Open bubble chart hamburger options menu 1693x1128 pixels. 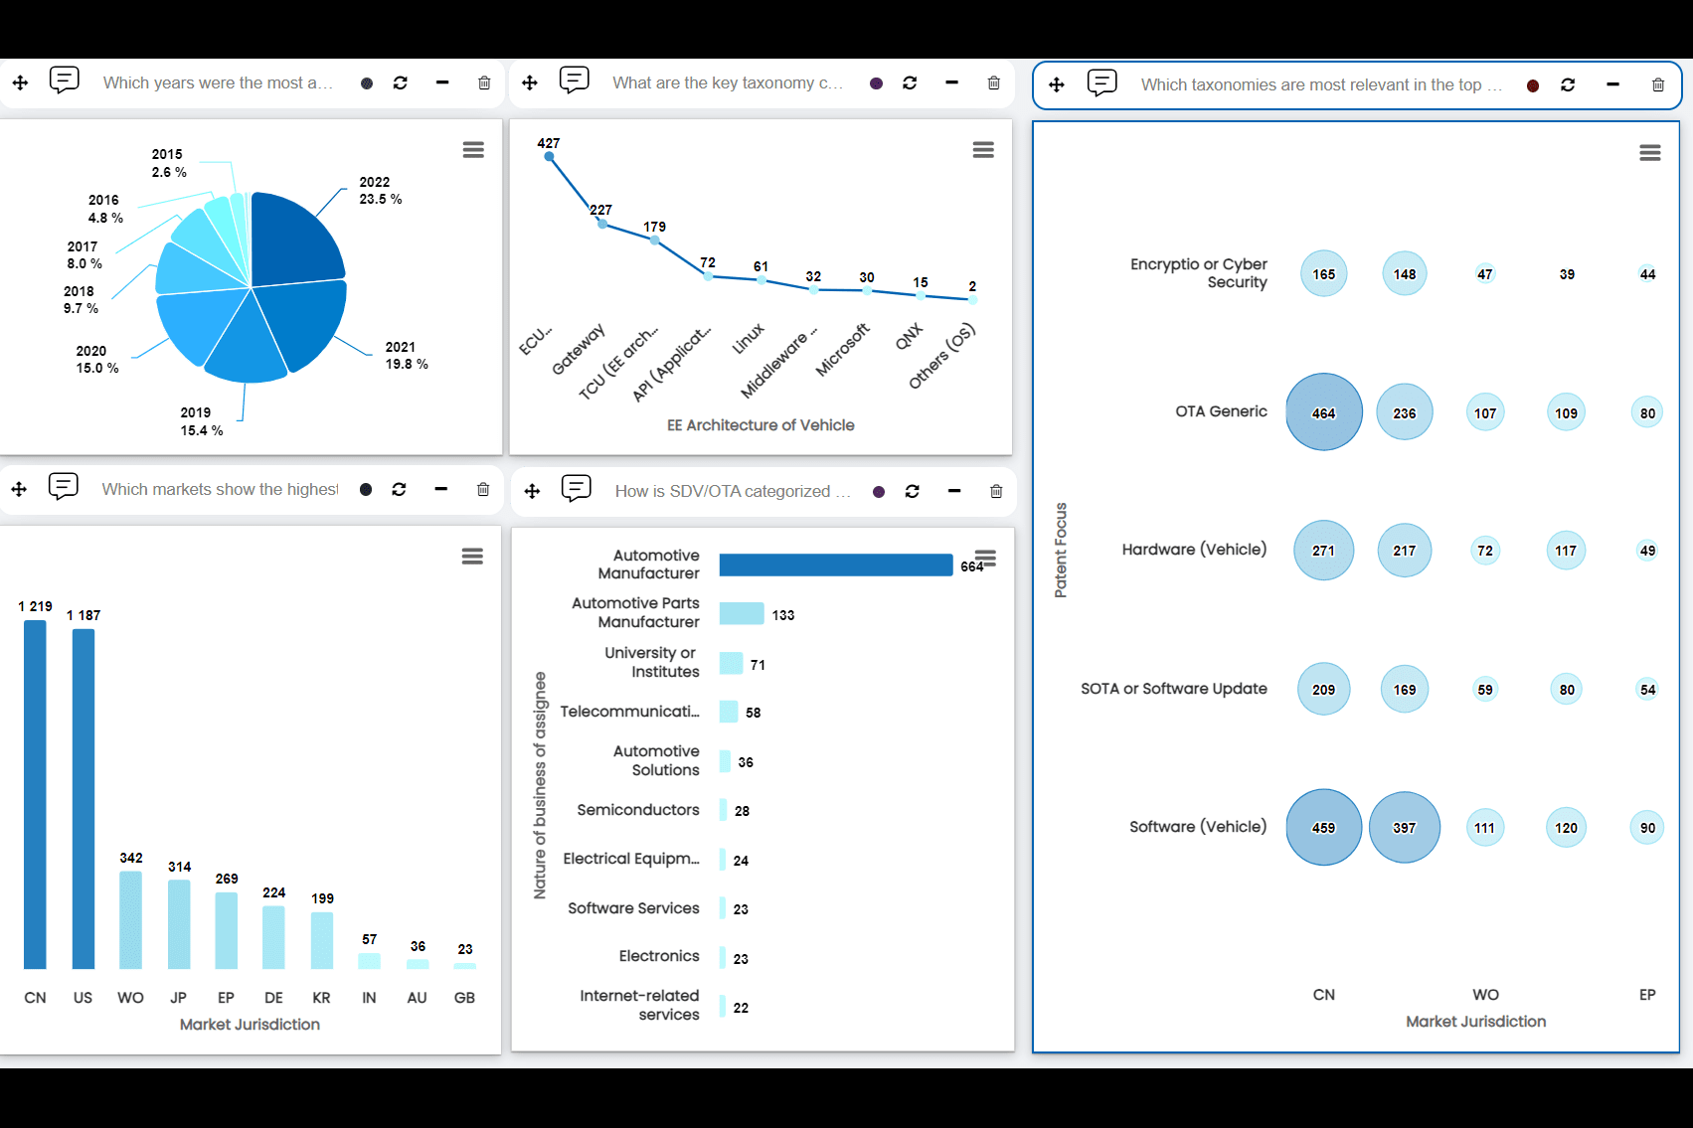[x=1649, y=153]
